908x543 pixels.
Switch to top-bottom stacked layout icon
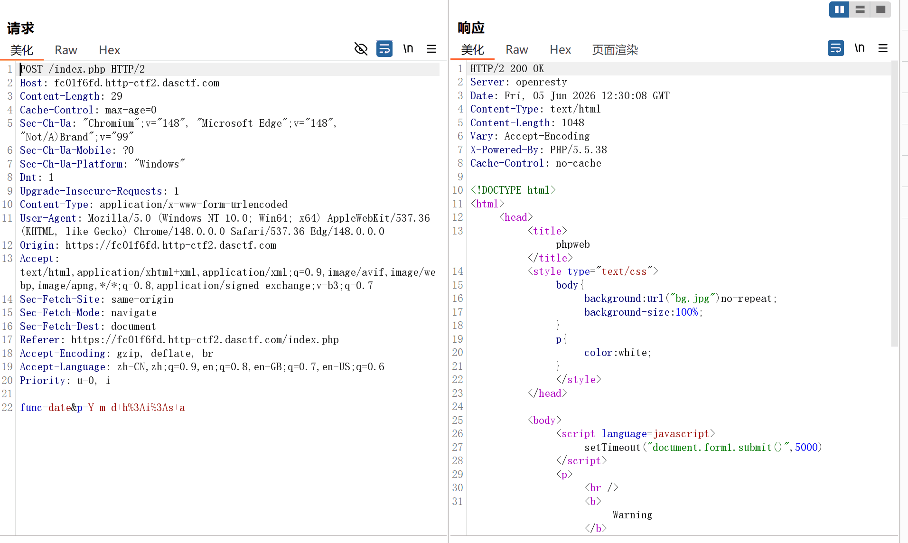(860, 9)
